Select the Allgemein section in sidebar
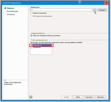This screenshot has width=111, height=102. tap(10, 8)
